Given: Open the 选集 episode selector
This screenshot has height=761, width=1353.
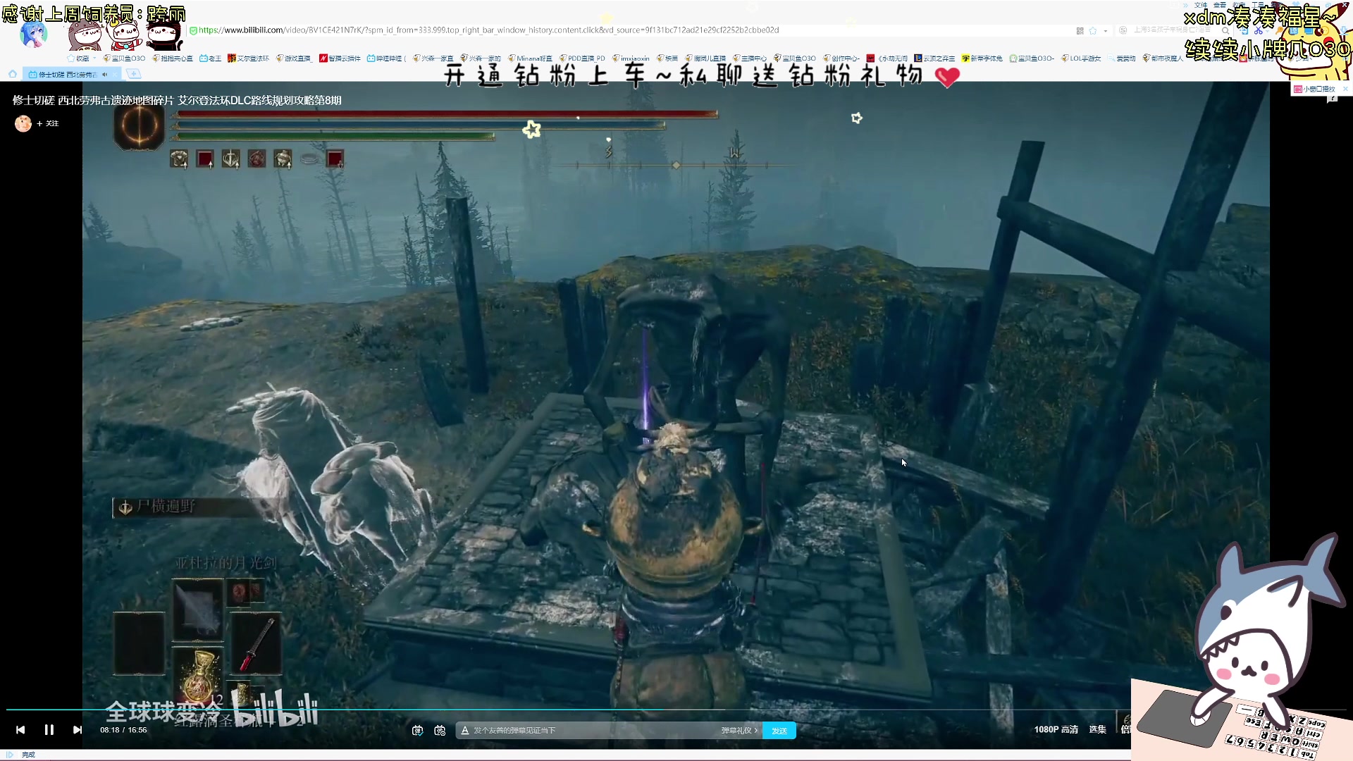Looking at the screenshot, I should [1097, 730].
